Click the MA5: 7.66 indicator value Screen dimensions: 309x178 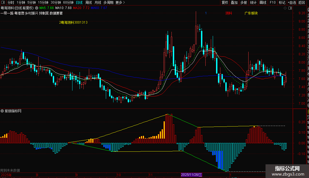pyautogui.click(x=46, y=8)
